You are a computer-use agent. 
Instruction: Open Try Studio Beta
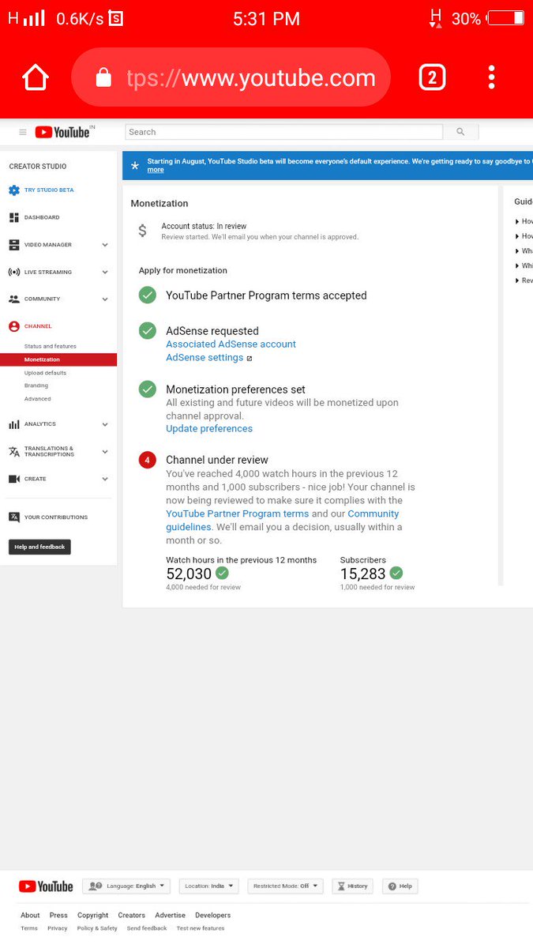(49, 190)
